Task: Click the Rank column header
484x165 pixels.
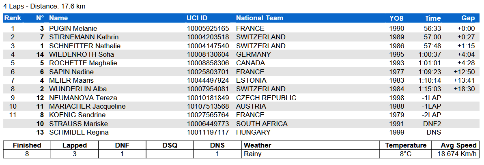Action: [13, 18]
